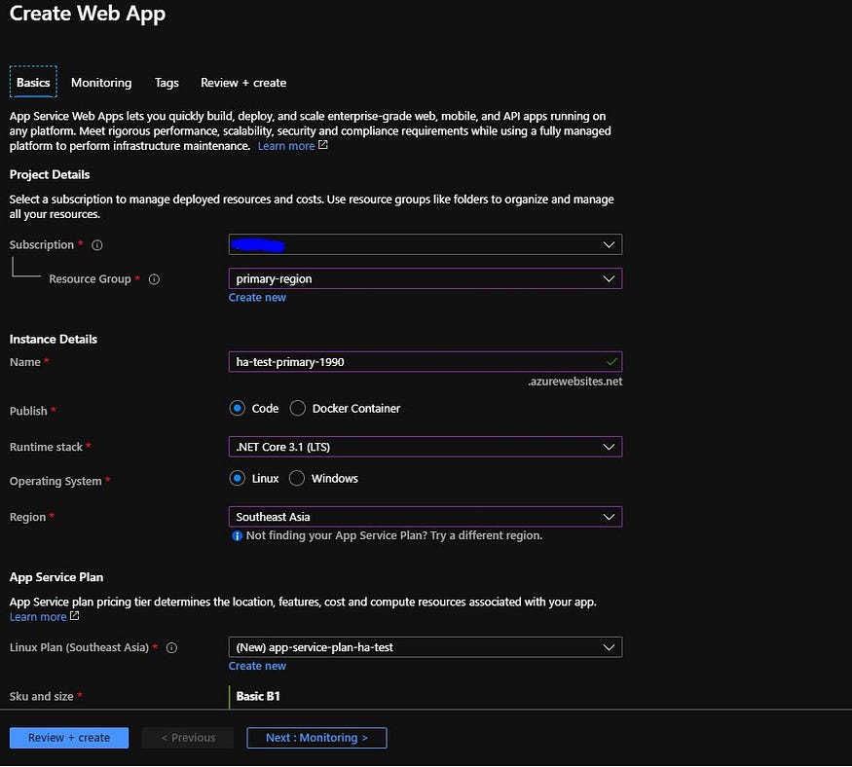Select the Docker Container radio button

click(x=297, y=408)
